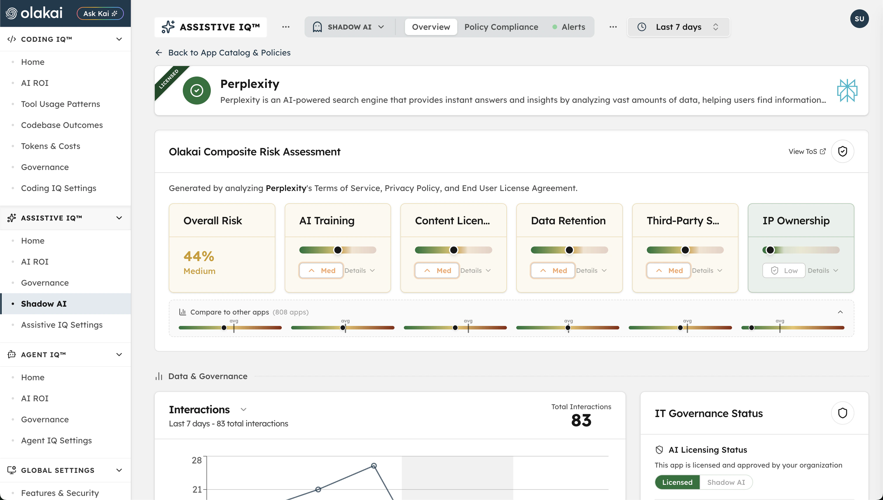Select the Shadow AI status toggle
883x500 pixels.
726,482
